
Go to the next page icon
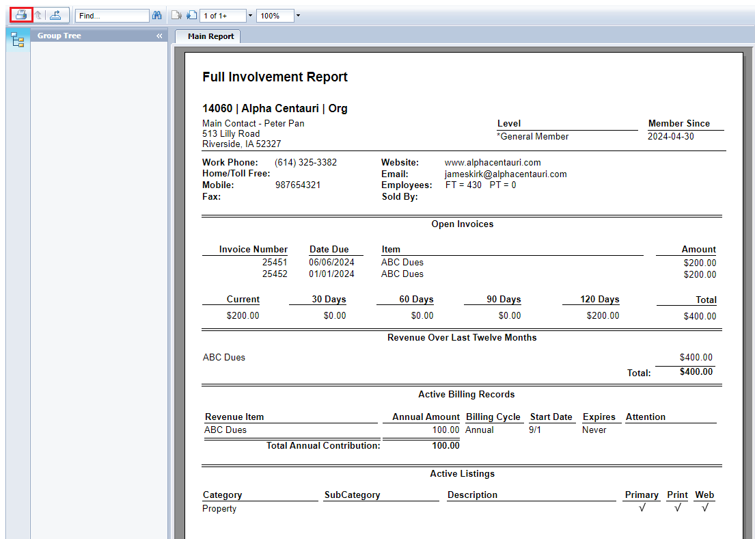point(191,15)
